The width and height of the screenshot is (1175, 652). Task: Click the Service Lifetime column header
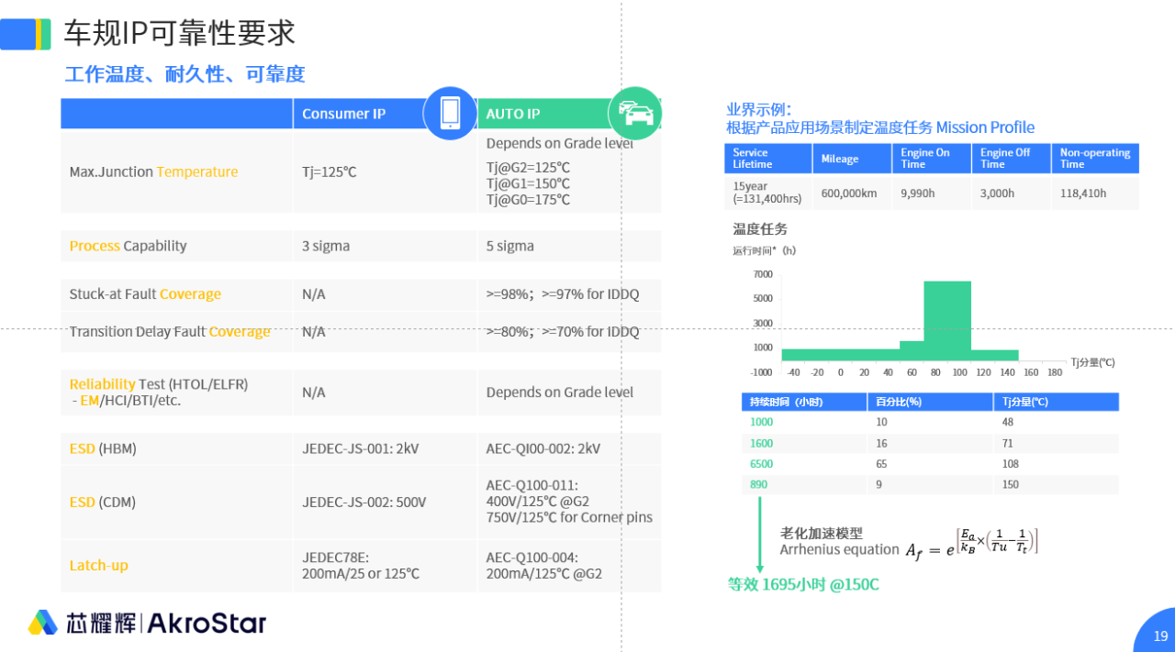(767, 158)
